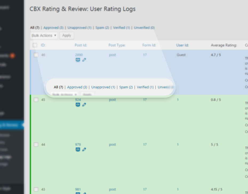Open user 1 link in row 43
The height and width of the screenshot is (194, 248).
pos(178,189)
